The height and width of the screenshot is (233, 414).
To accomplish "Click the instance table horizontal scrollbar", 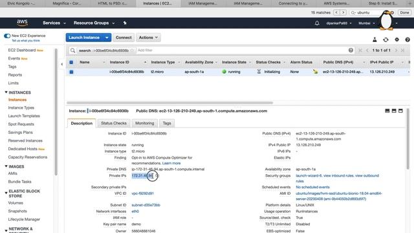I will 169,103.
